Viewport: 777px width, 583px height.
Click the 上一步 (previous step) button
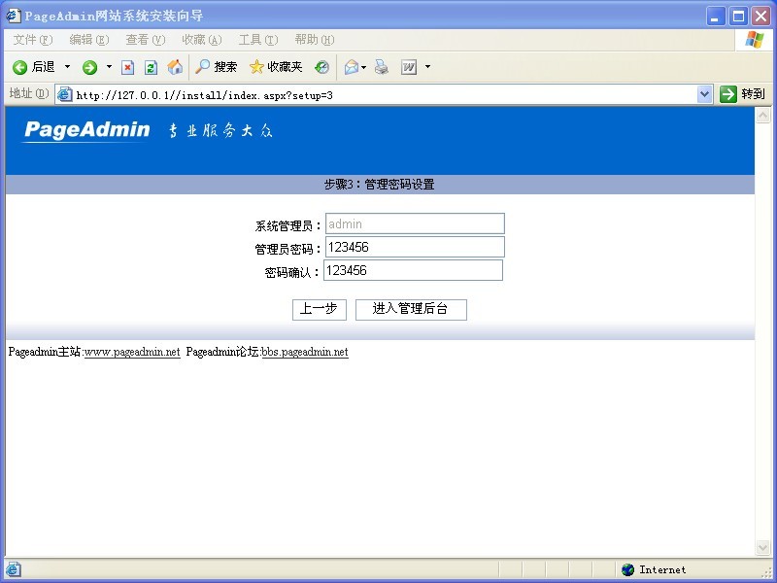pos(319,309)
